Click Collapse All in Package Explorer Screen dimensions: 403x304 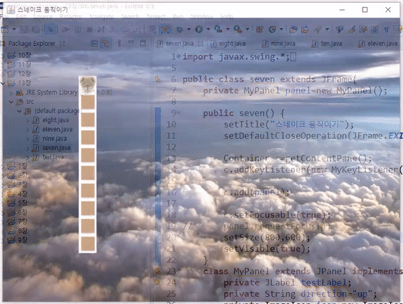[94, 44]
